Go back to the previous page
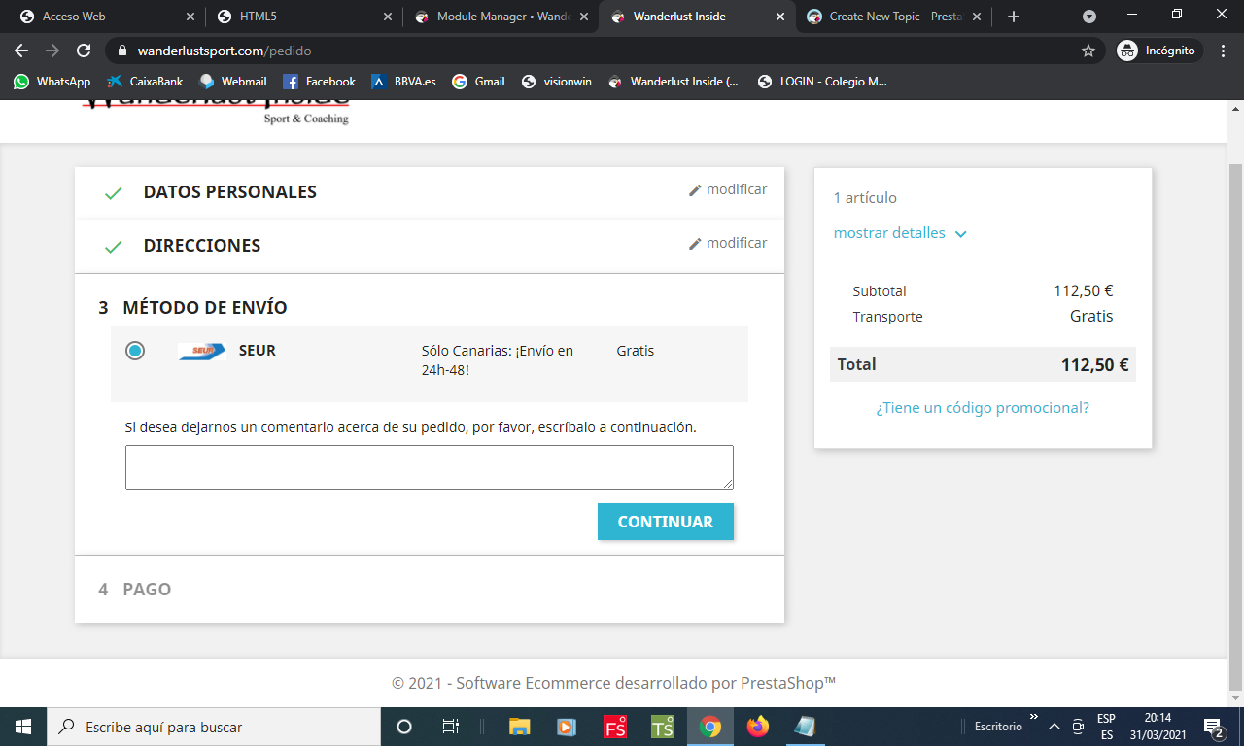The height and width of the screenshot is (746, 1244). point(21,51)
